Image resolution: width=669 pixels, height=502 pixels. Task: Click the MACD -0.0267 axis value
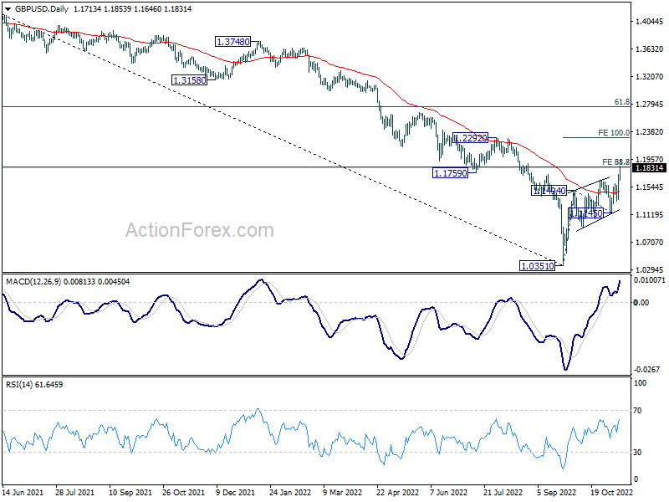(x=647, y=370)
